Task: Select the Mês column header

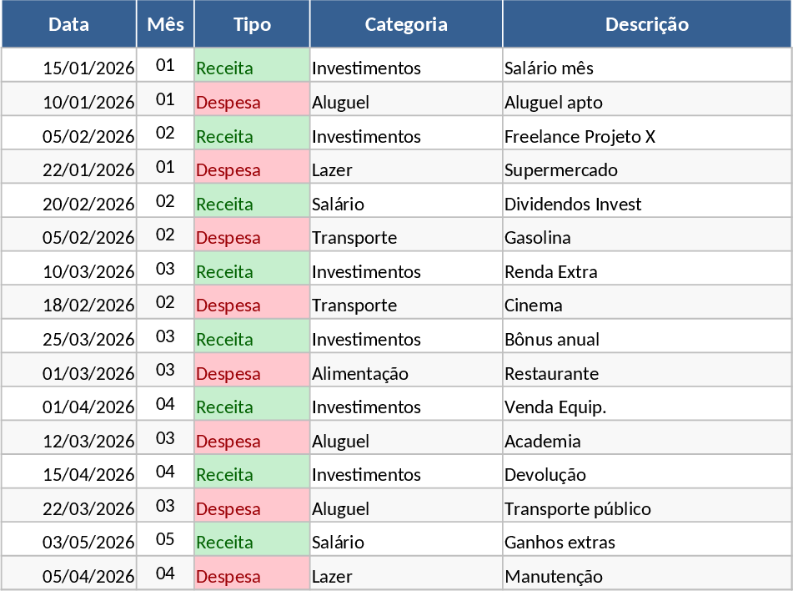Action: pyautogui.click(x=165, y=24)
